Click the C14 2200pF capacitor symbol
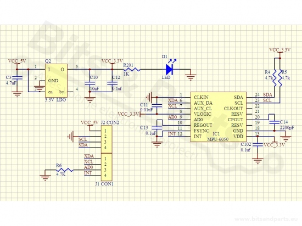 [274, 122]
